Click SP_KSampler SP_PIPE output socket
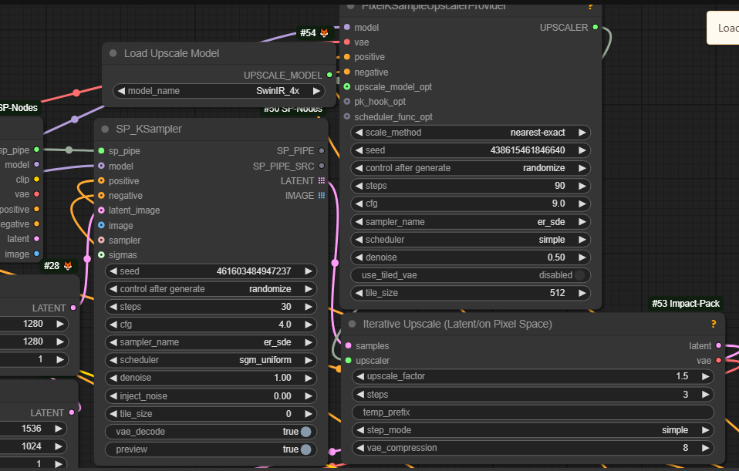This screenshot has width=739, height=471. (322, 151)
